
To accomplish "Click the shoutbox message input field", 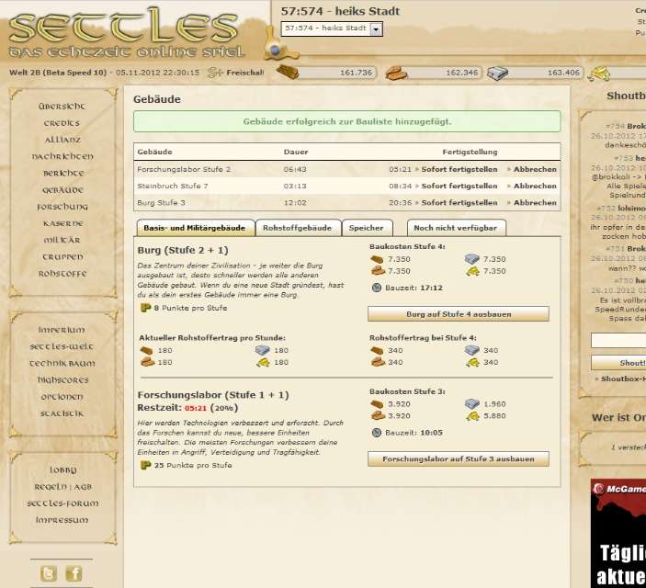I will tap(618, 340).
